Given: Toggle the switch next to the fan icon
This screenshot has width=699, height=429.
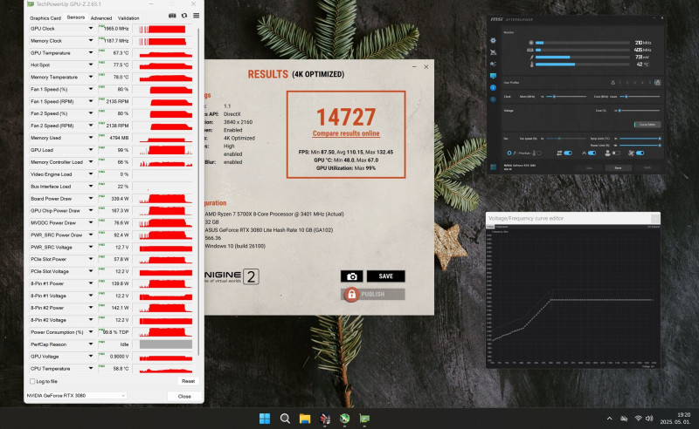Looking at the screenshot, I should [640, 153].
